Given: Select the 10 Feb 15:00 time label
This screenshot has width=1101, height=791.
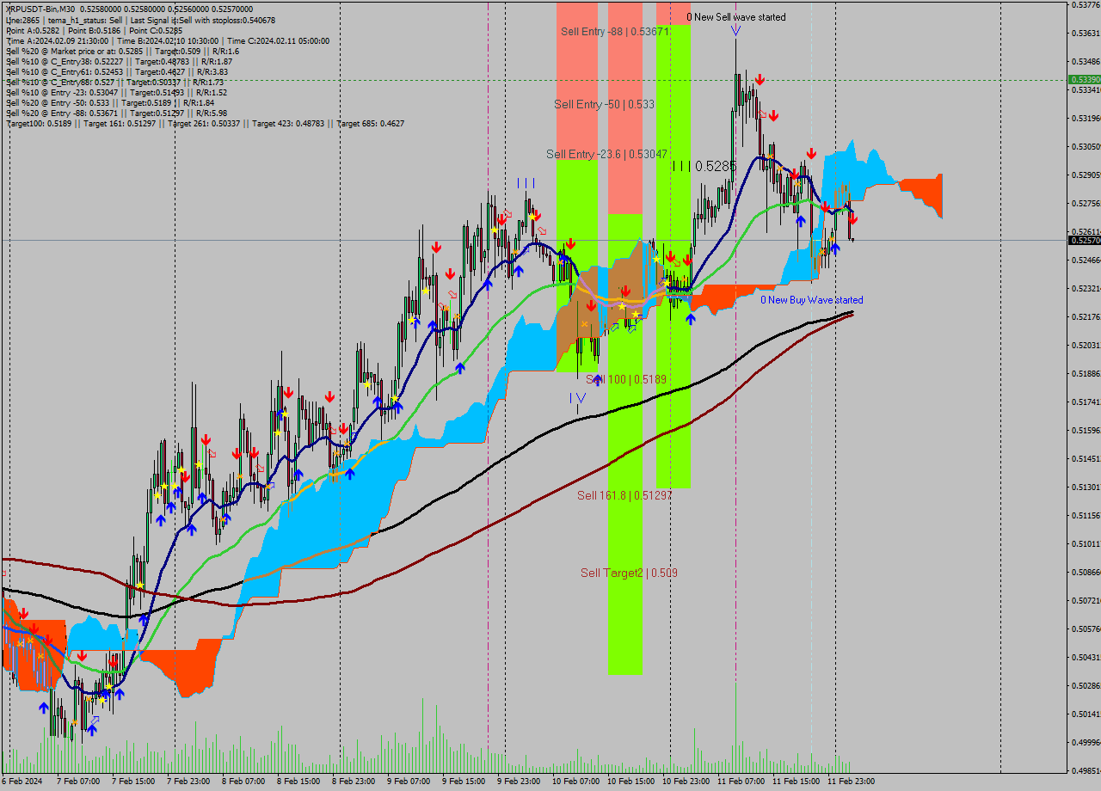Looking at the screenshot, I should click(630, 782).
